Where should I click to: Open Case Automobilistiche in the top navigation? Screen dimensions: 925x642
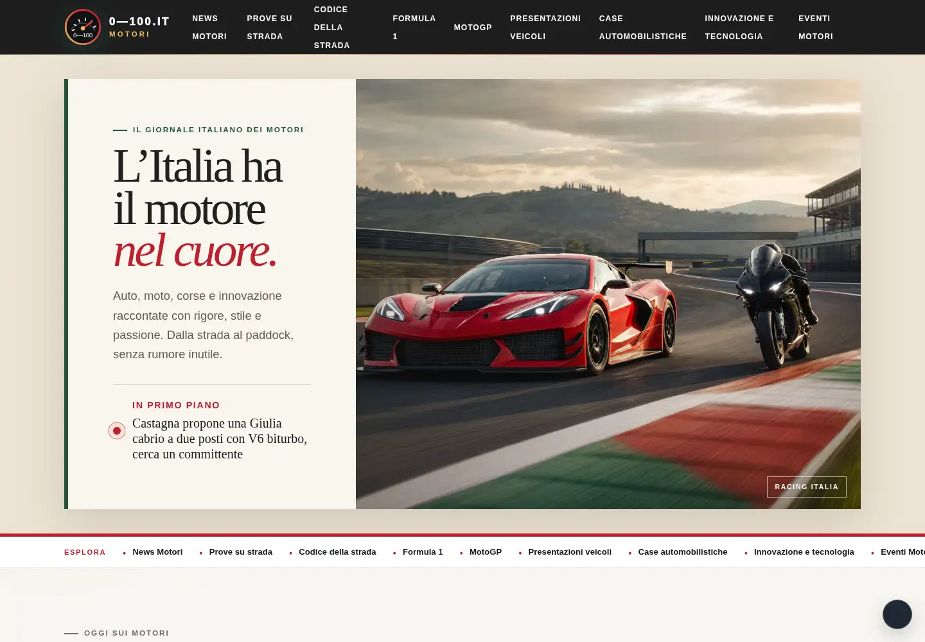point(643,28)
